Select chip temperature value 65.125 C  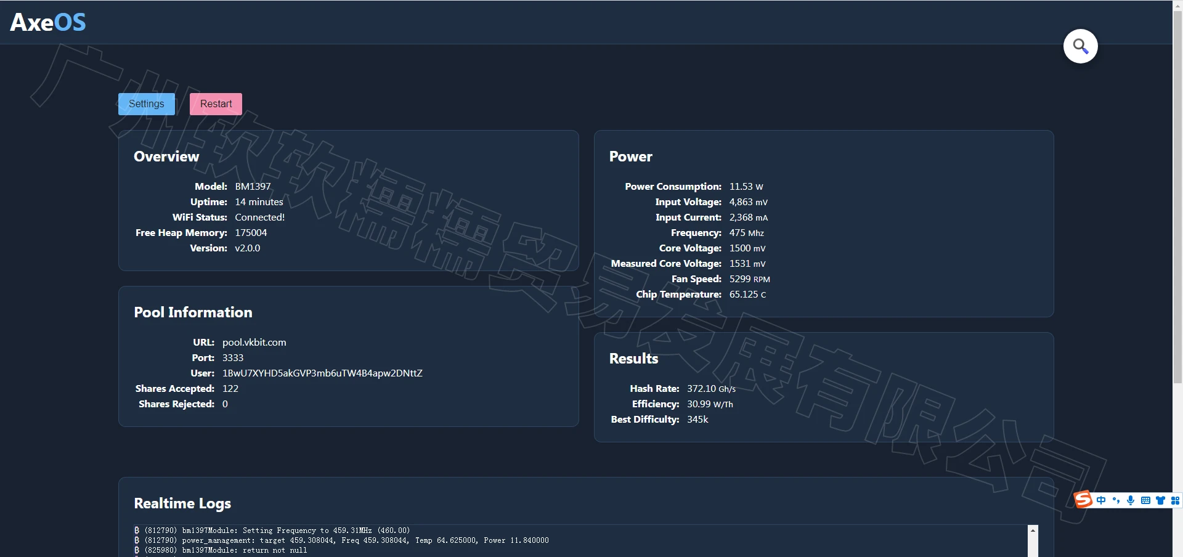748,295
